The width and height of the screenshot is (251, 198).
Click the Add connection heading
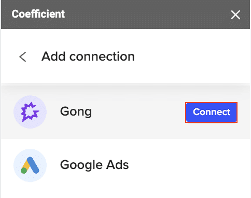coord(88,56)
